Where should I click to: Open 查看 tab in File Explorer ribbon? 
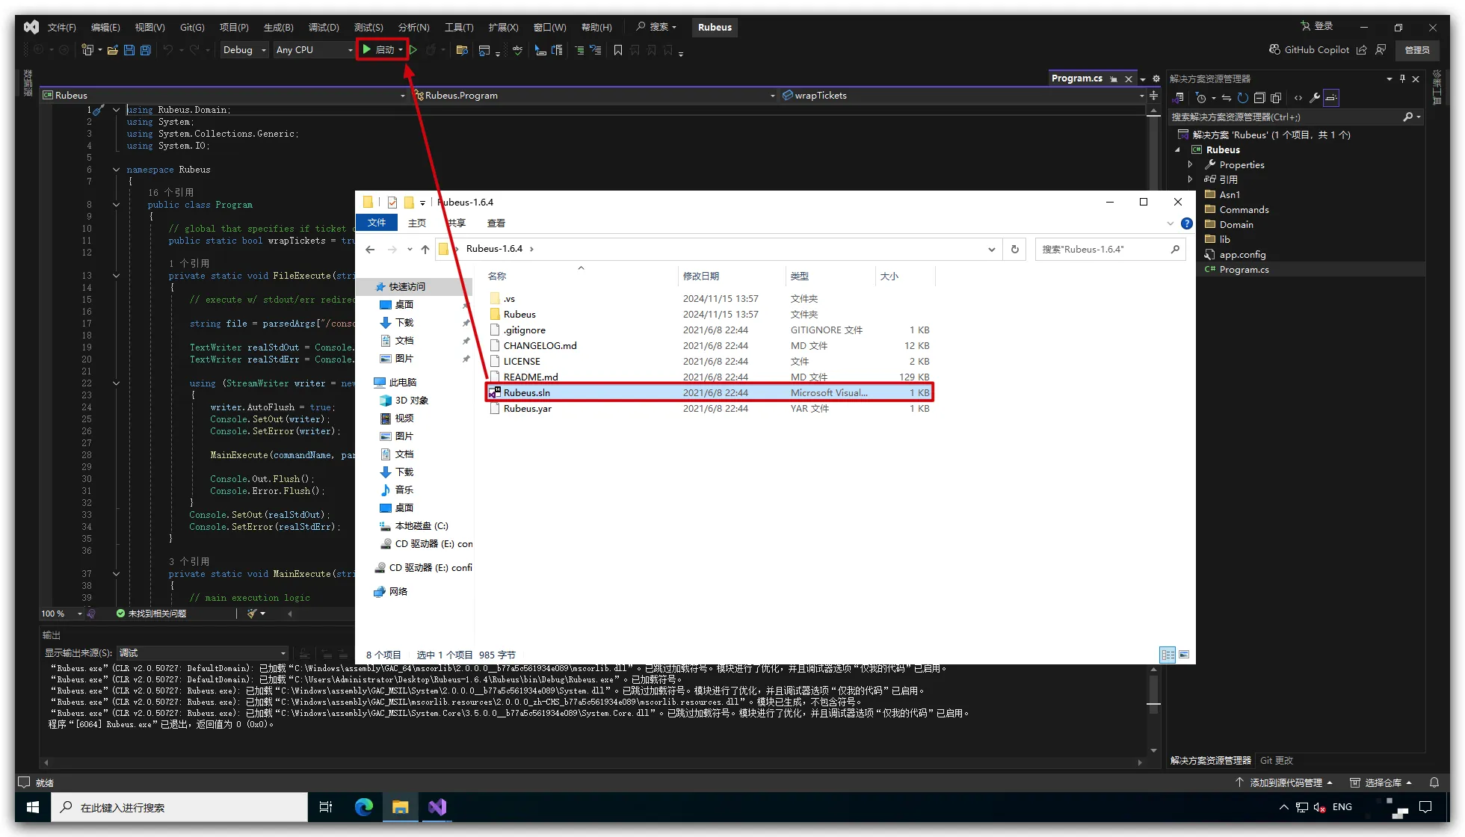tap(496, 223)
